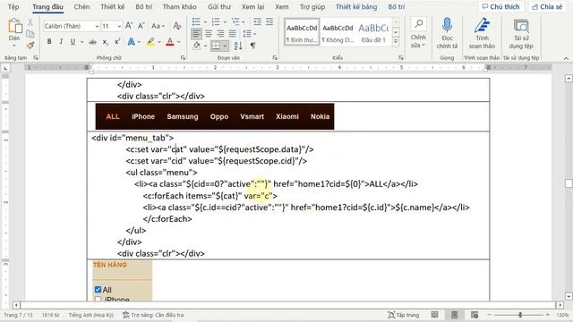Open Tái sử dụng tệp panel
This screenshot has height=322, width=573.
tap(521, 33)
